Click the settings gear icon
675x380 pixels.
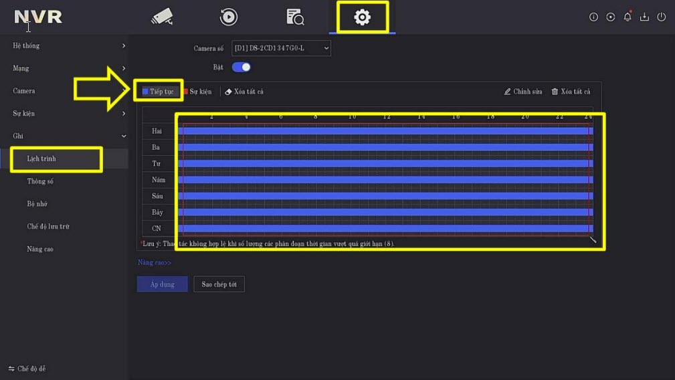point(362,17)
